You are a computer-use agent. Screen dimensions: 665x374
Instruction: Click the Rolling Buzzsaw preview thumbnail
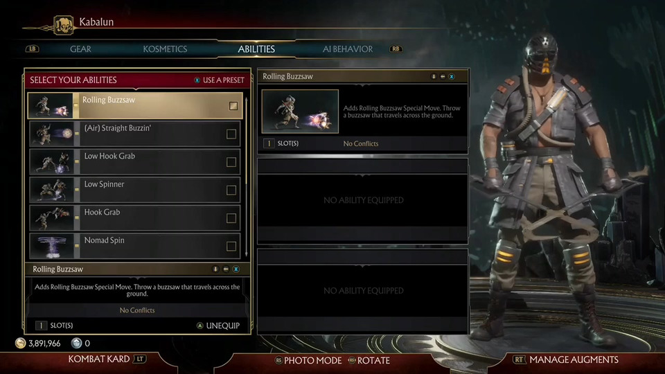[300, 112]
